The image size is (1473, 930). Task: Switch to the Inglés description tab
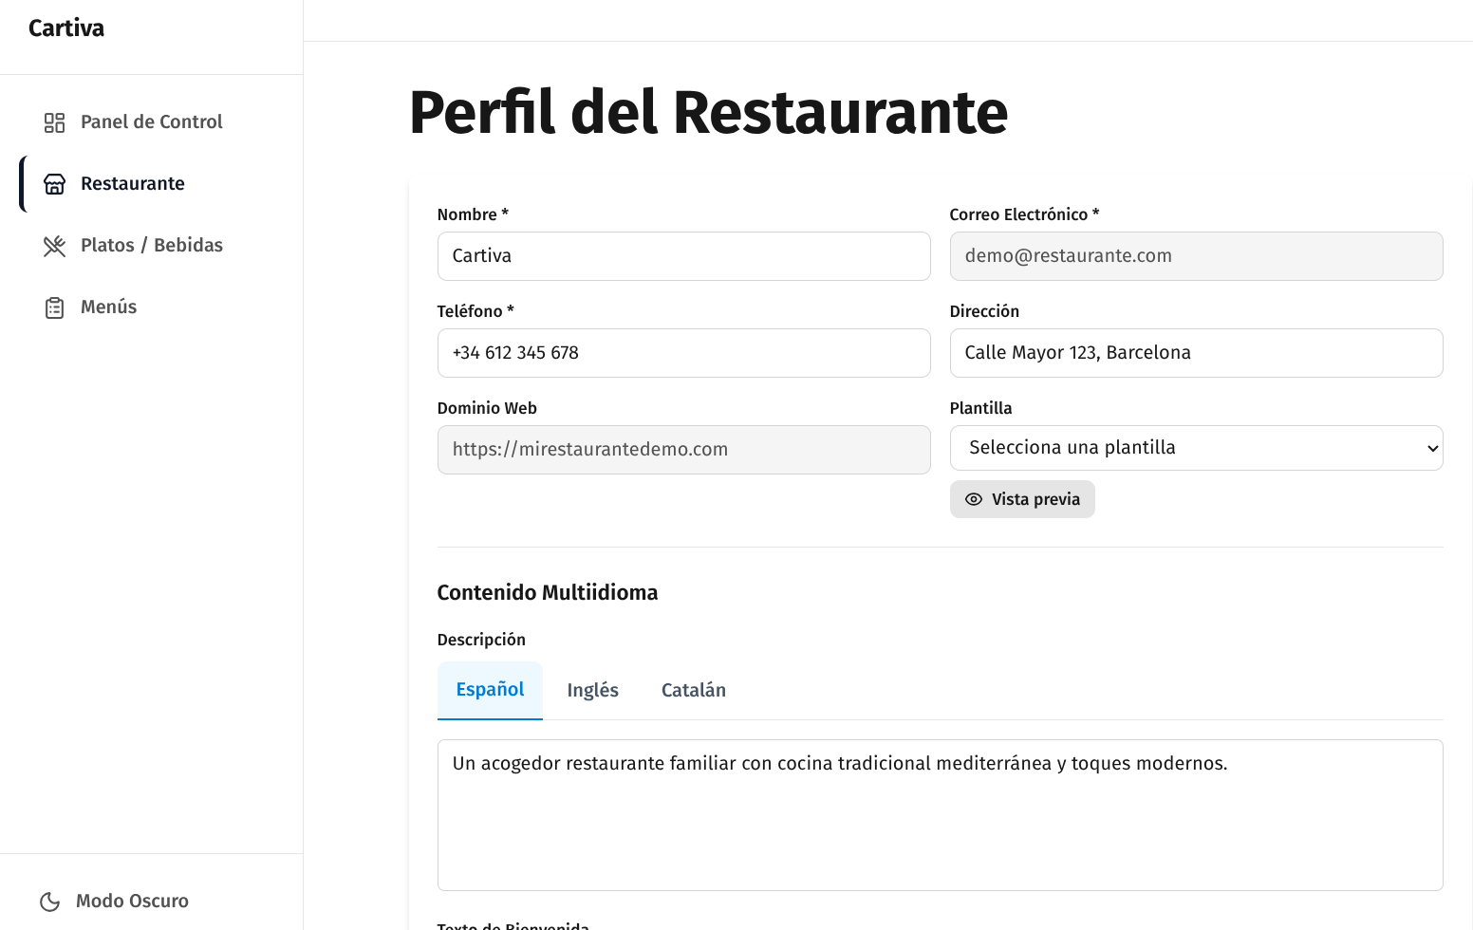[592, 690]
